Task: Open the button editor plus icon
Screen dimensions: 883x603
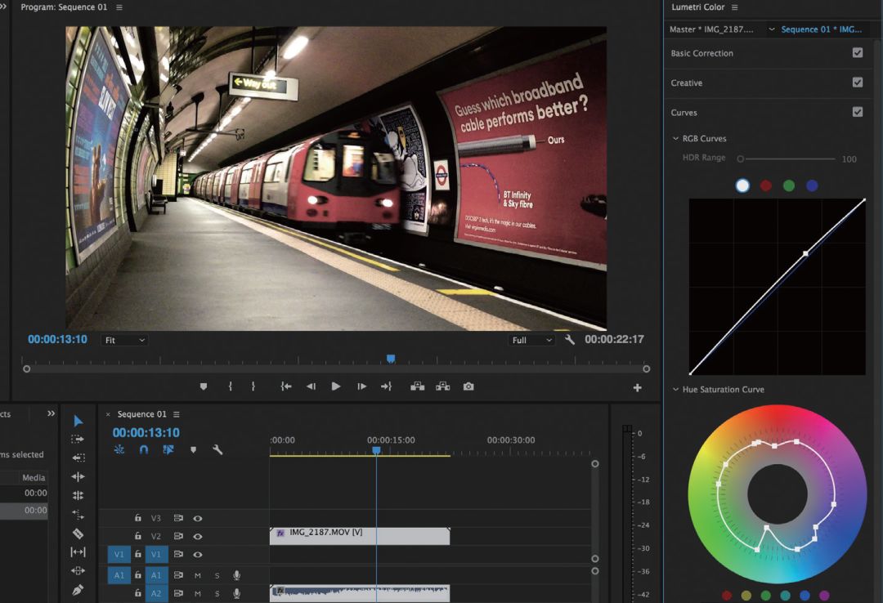Action: coord(638,387)
